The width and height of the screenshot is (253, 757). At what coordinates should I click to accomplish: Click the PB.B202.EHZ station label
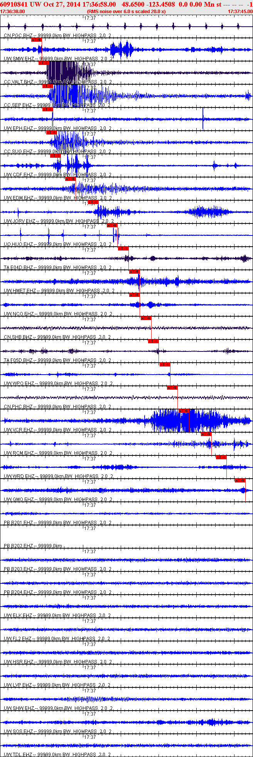click(19, 546)
